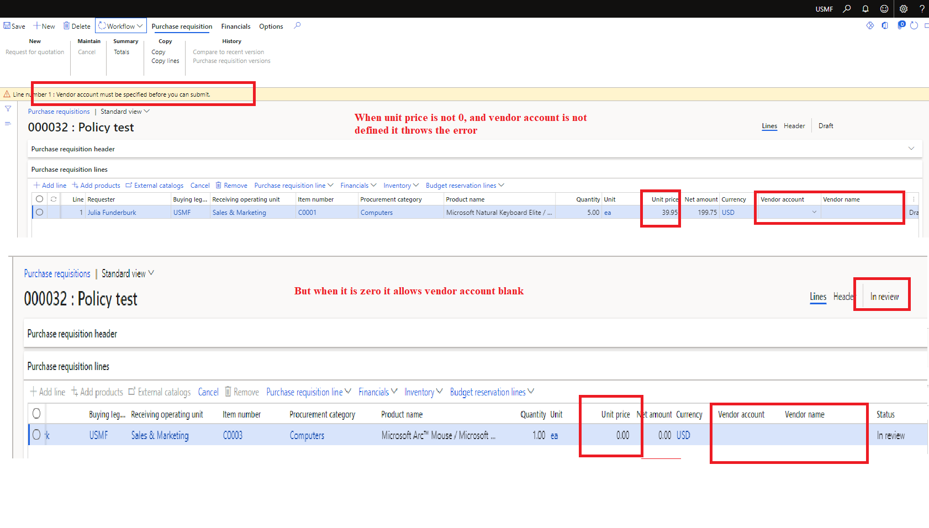Refresh the page using the circular arrow icon
This screenshot has height=528, width=929.
pos(914,25)
